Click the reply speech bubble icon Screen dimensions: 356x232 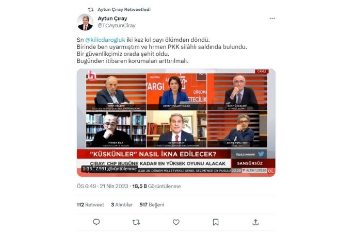pyautogui.click(x=96, y=222)
